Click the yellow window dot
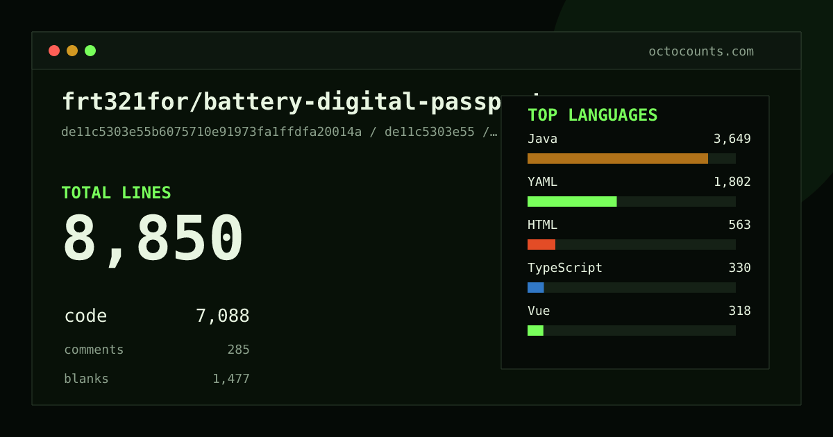The width and height of the screenshot is (833, 437). [x=72, y=51]
